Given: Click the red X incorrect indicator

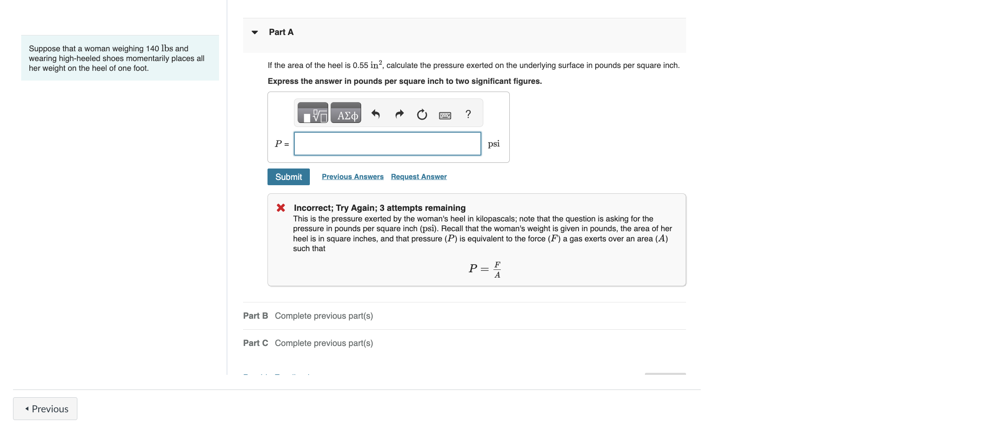Looking at the screenshot, I should pos(281,208).
